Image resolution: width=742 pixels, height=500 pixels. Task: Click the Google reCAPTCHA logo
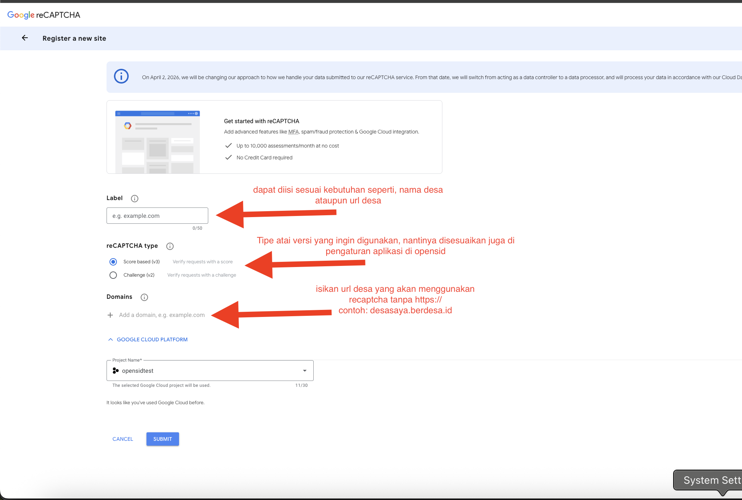(44, 15)
